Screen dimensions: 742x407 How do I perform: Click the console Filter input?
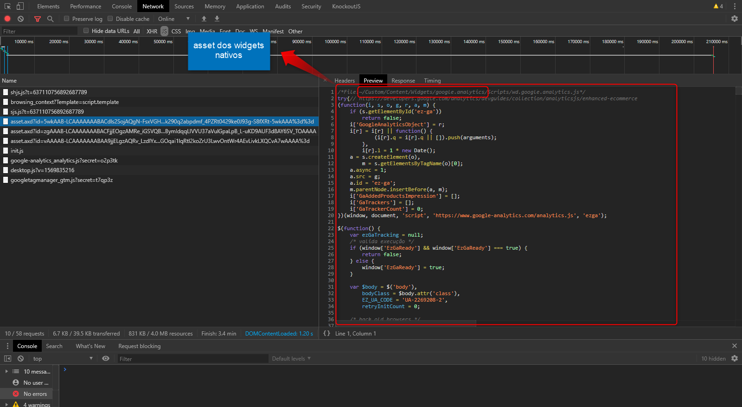(193, 359)
